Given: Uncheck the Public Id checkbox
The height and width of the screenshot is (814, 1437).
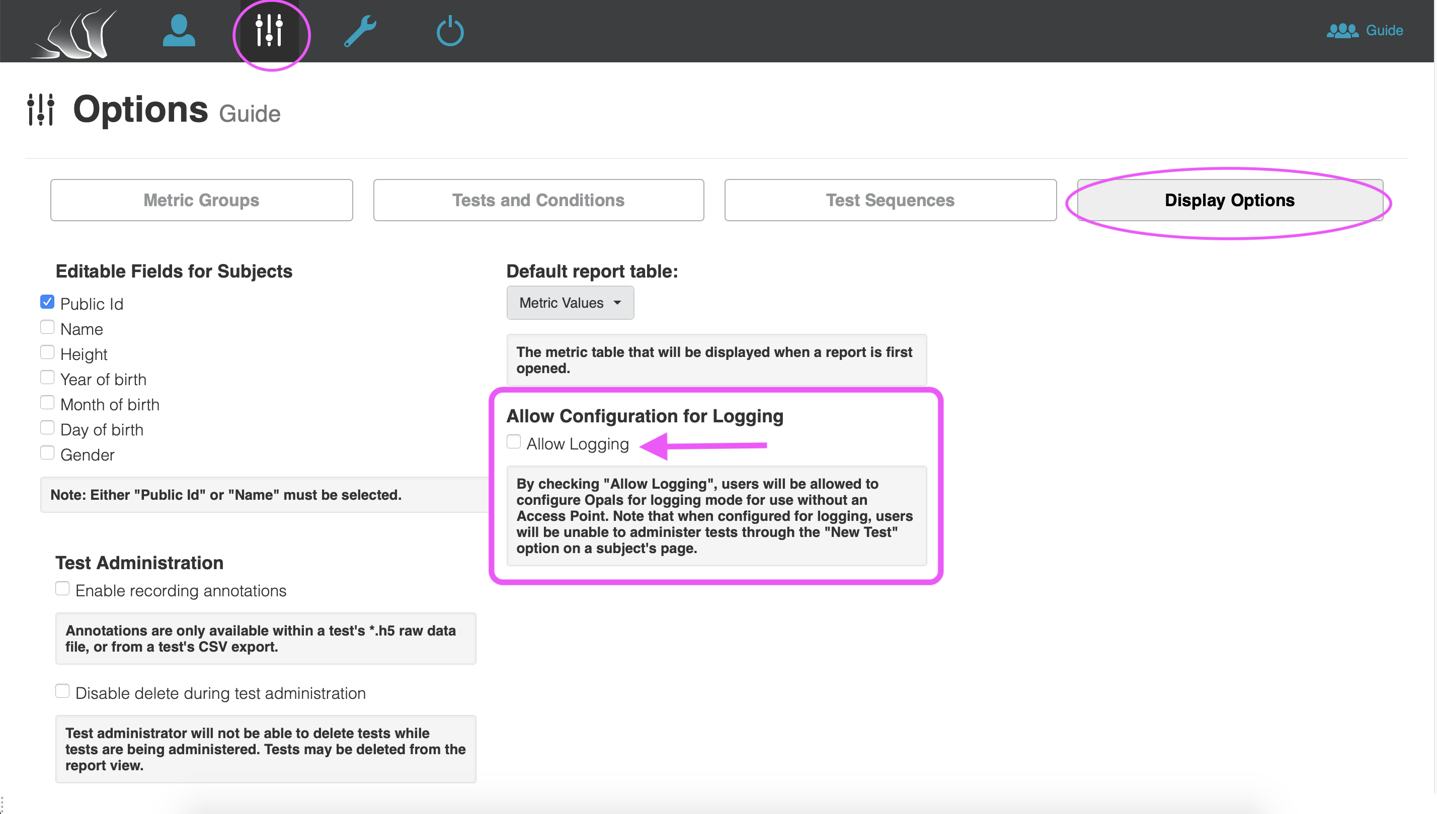Looking at the screenshot, I should coord(47,303).
